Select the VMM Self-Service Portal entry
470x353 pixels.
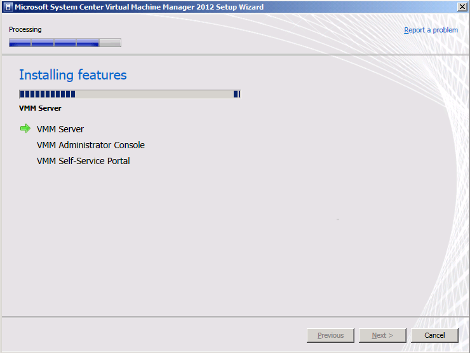coord(83,161)
